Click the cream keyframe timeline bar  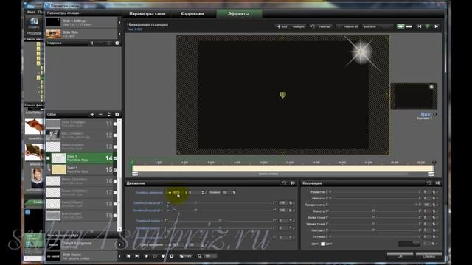click(283, 169)
